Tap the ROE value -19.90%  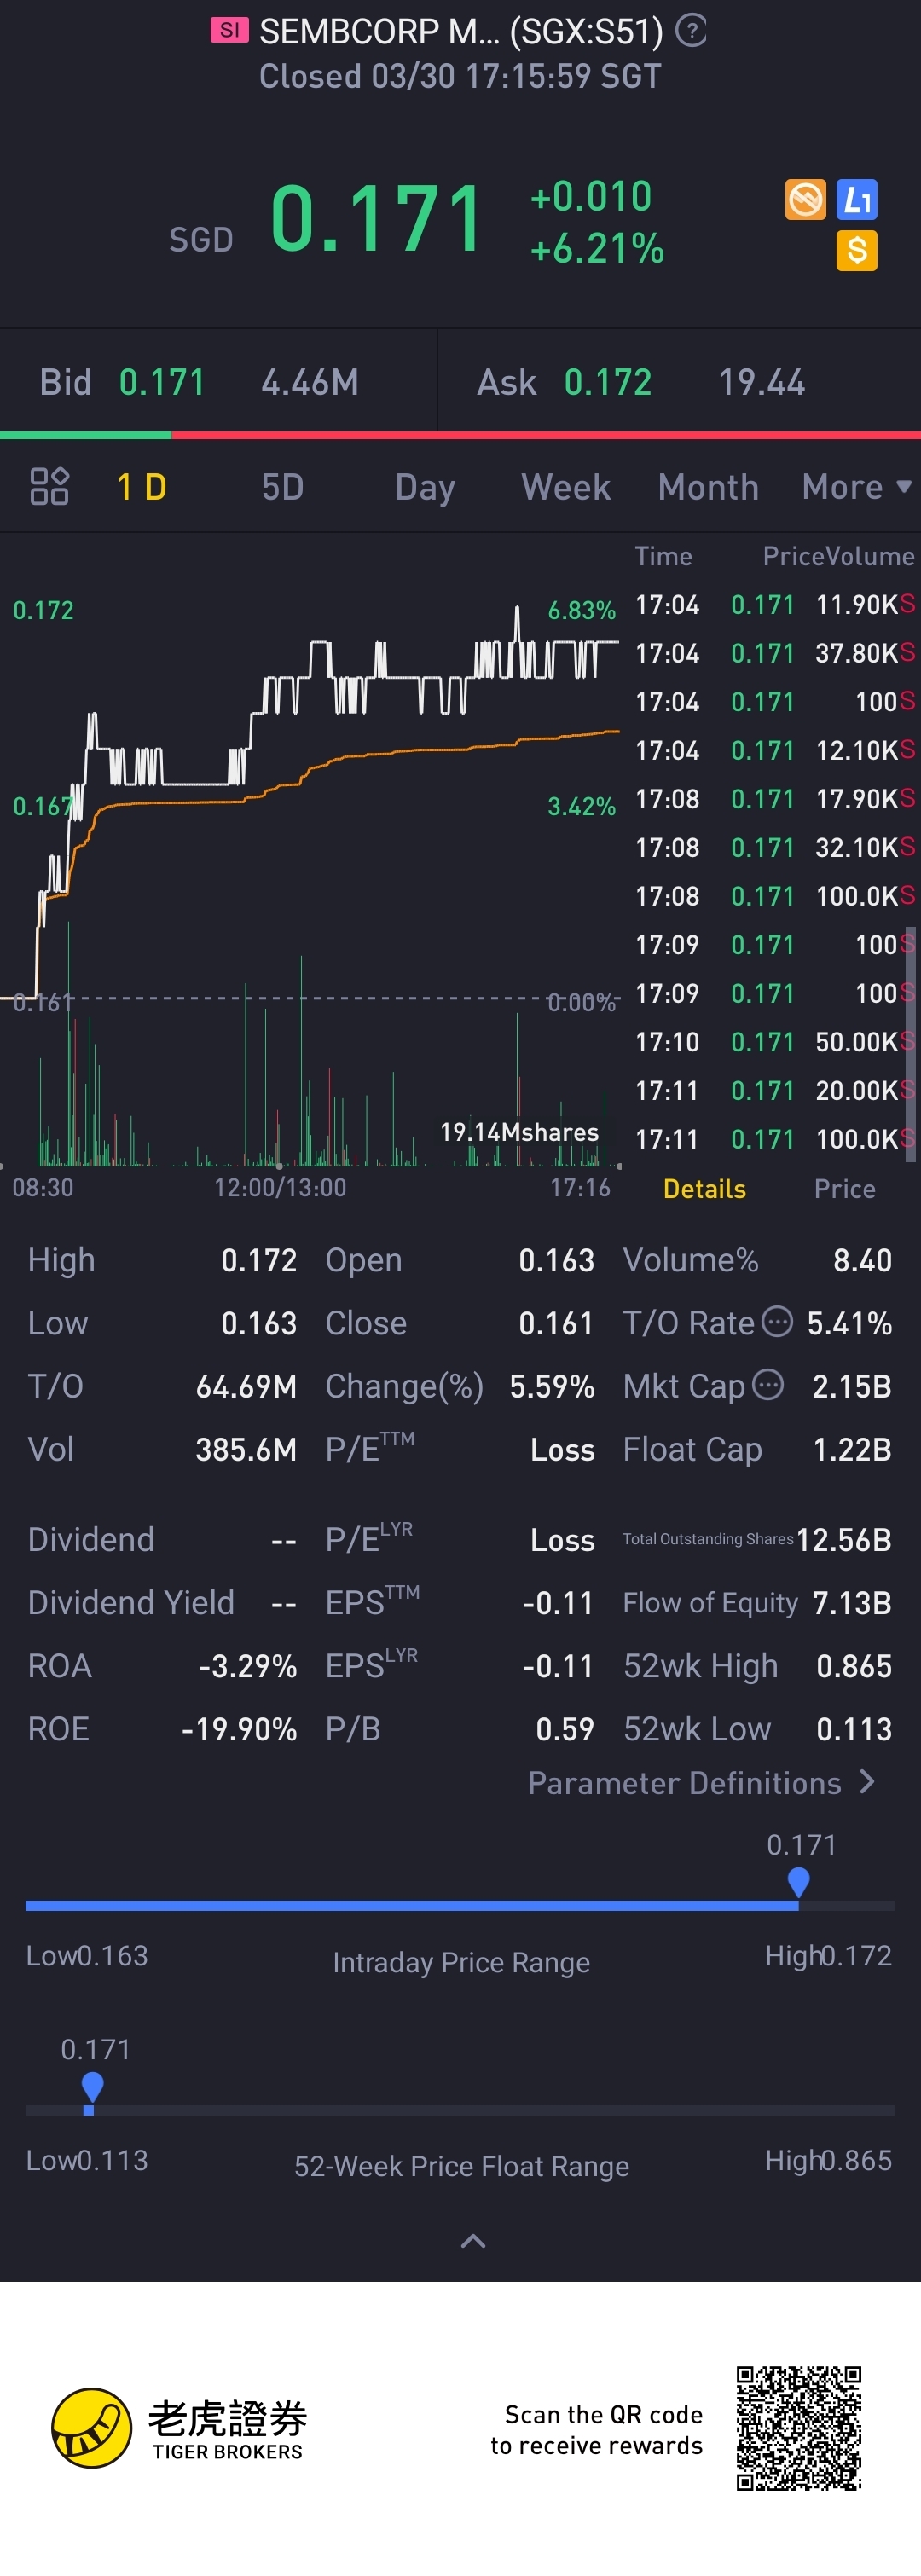(x=239, y=1729)
